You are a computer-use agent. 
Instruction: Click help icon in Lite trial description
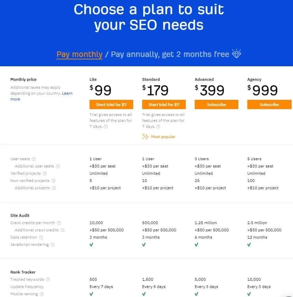[106, 127]
